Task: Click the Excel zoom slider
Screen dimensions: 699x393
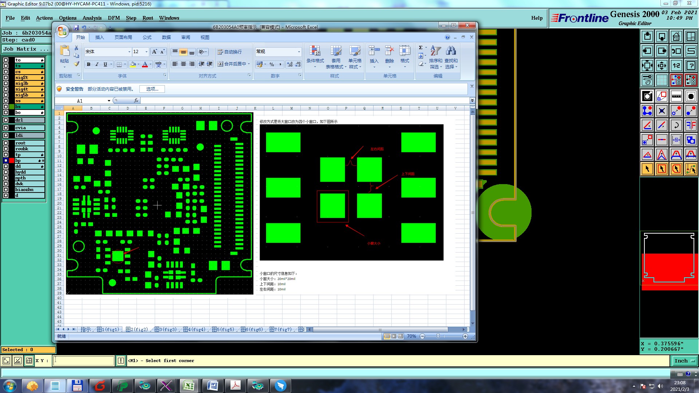Action: click(438, 336)
